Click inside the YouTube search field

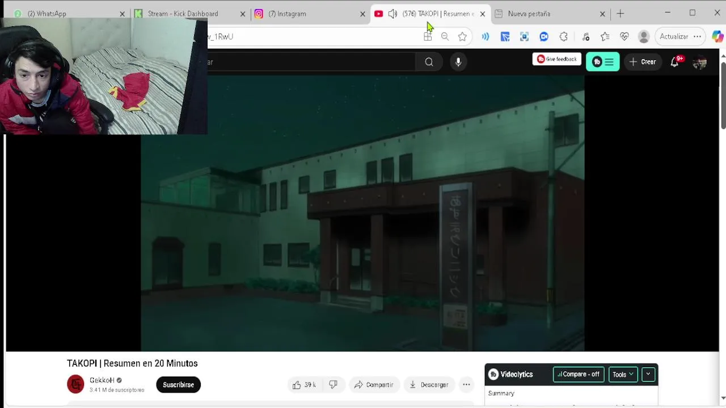[x=311, y=62]
